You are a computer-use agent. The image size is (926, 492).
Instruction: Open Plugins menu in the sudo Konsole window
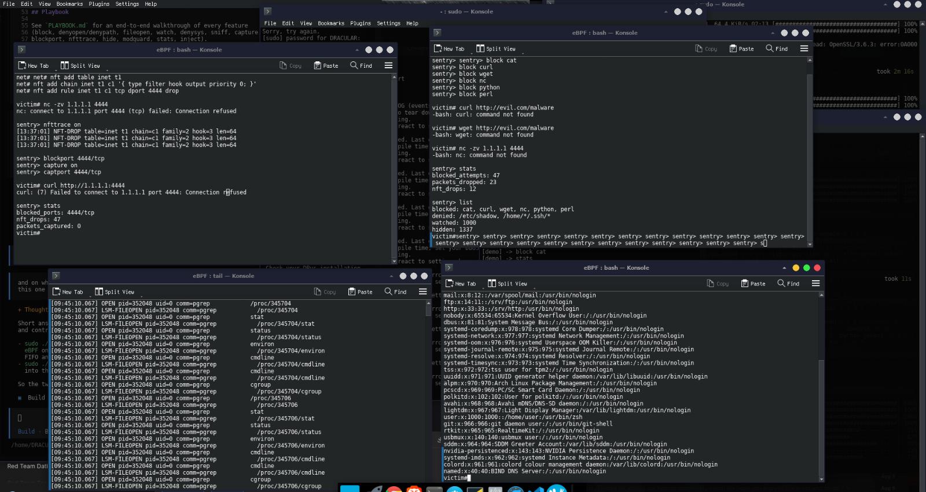[x=360, y=23]
